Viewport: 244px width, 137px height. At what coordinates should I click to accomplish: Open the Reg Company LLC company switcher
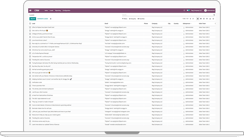pyautogui.click(x=196, y=10)
